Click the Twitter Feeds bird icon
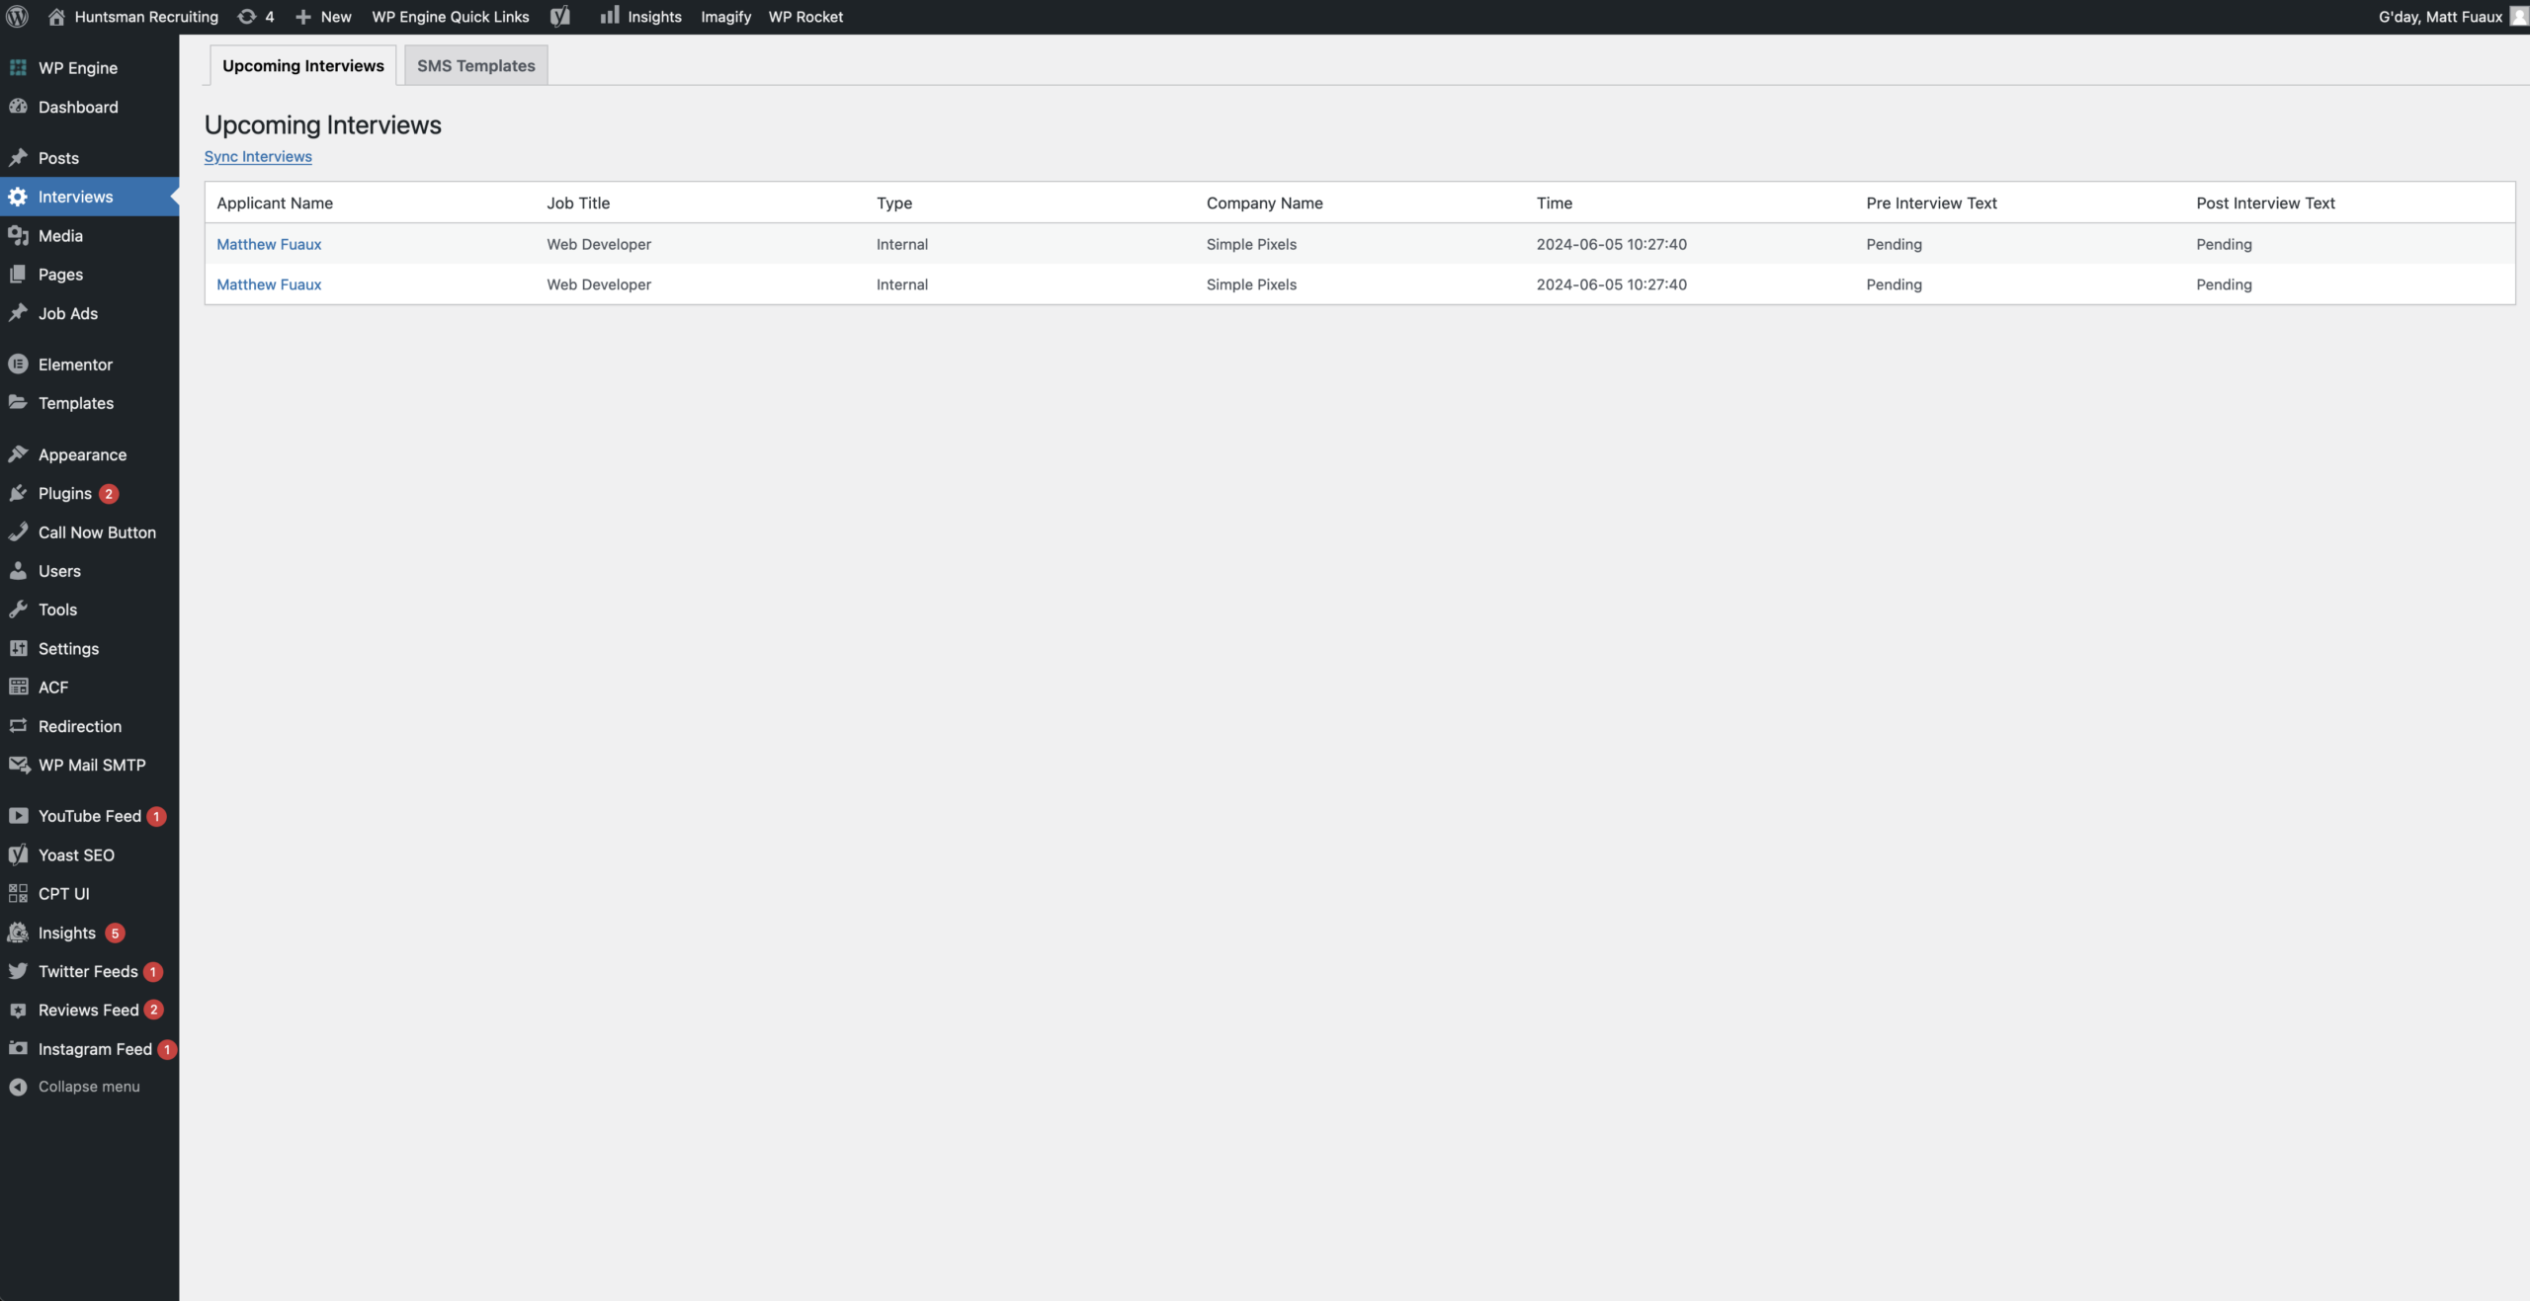 click(18, 971)
